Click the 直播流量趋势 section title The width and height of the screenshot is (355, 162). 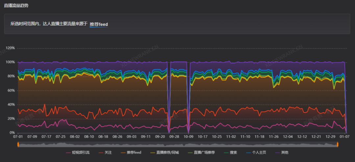click(16, 6)
